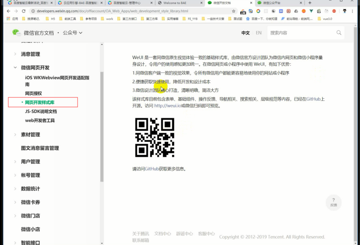Open 微信小店 in sidebar
This screenshot has height=245, width=360.
pos(31,229)
